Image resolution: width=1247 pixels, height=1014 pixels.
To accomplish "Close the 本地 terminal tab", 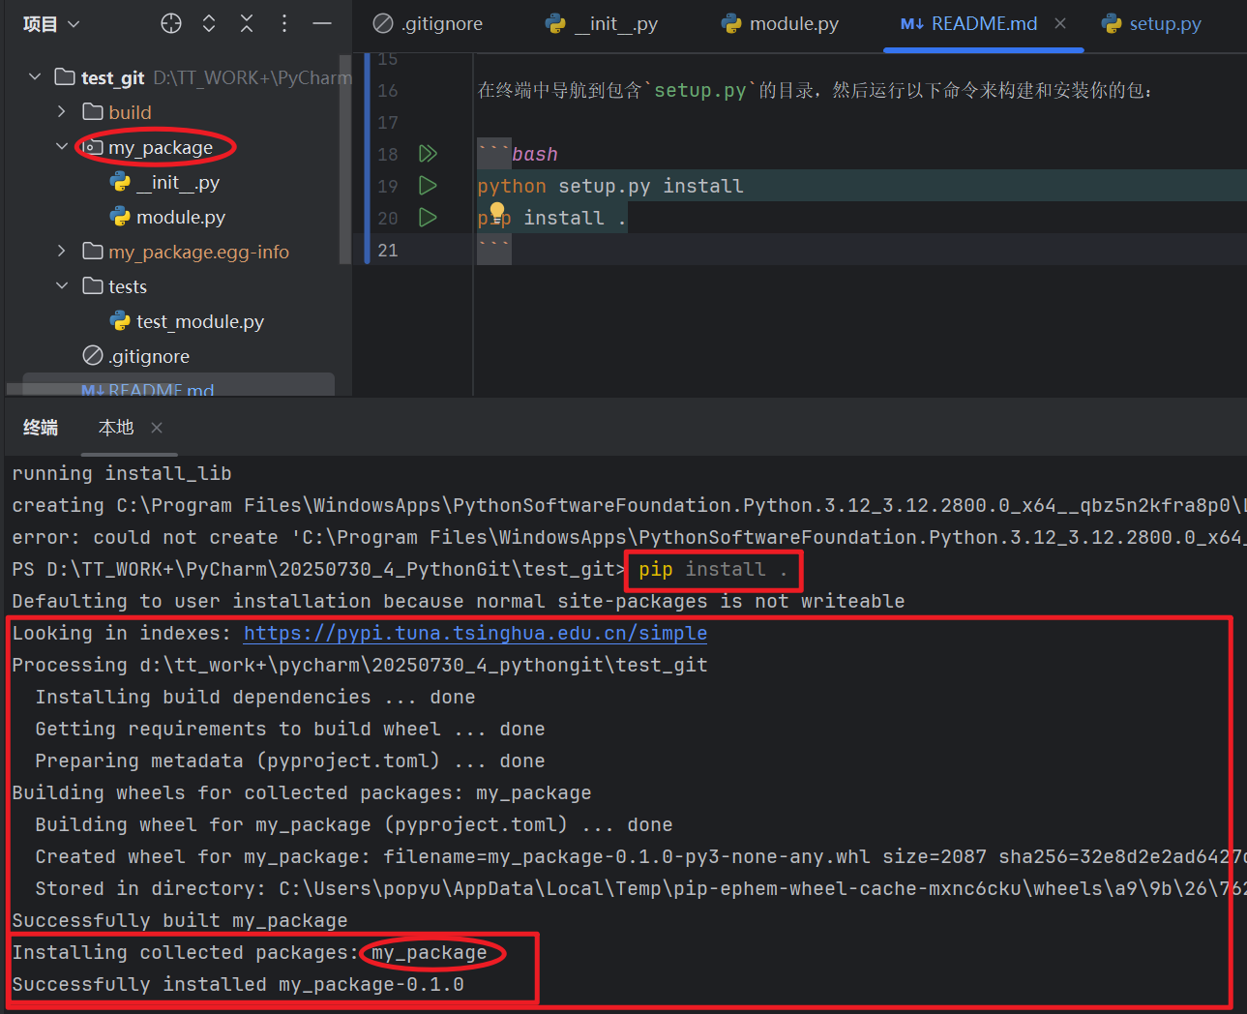I will [x=157, y=428].
